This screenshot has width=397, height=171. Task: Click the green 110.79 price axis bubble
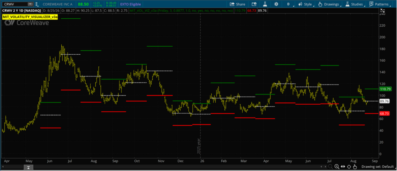point(385,89)
